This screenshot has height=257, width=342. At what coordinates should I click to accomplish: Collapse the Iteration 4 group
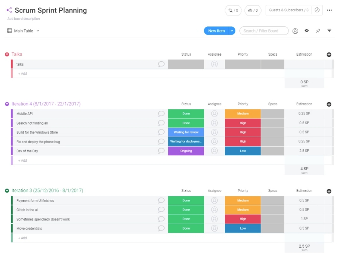click(7, 104)
